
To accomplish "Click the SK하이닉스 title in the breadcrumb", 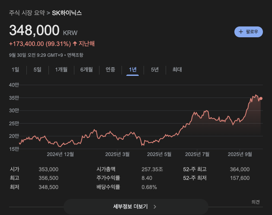I will (67, 13).
